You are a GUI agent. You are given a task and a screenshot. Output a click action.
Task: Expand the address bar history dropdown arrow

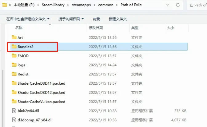pyautogui.click(x=168, y=5)
